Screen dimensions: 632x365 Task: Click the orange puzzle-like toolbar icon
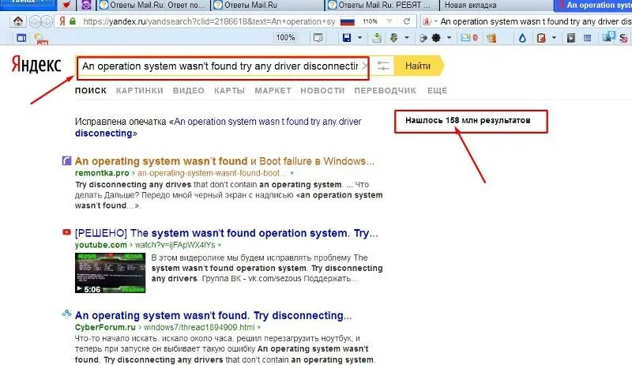(x=491, y=38)
